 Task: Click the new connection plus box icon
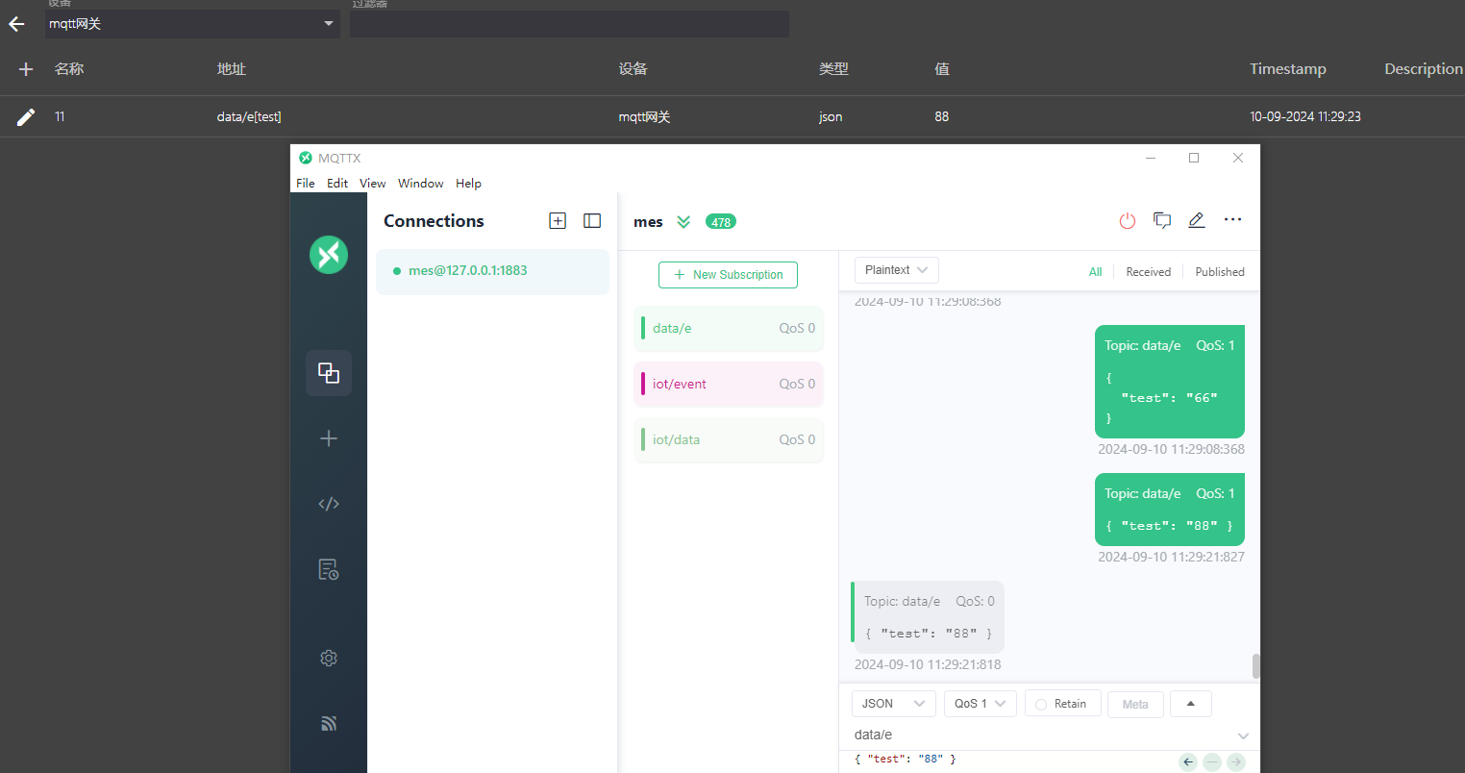558,221
